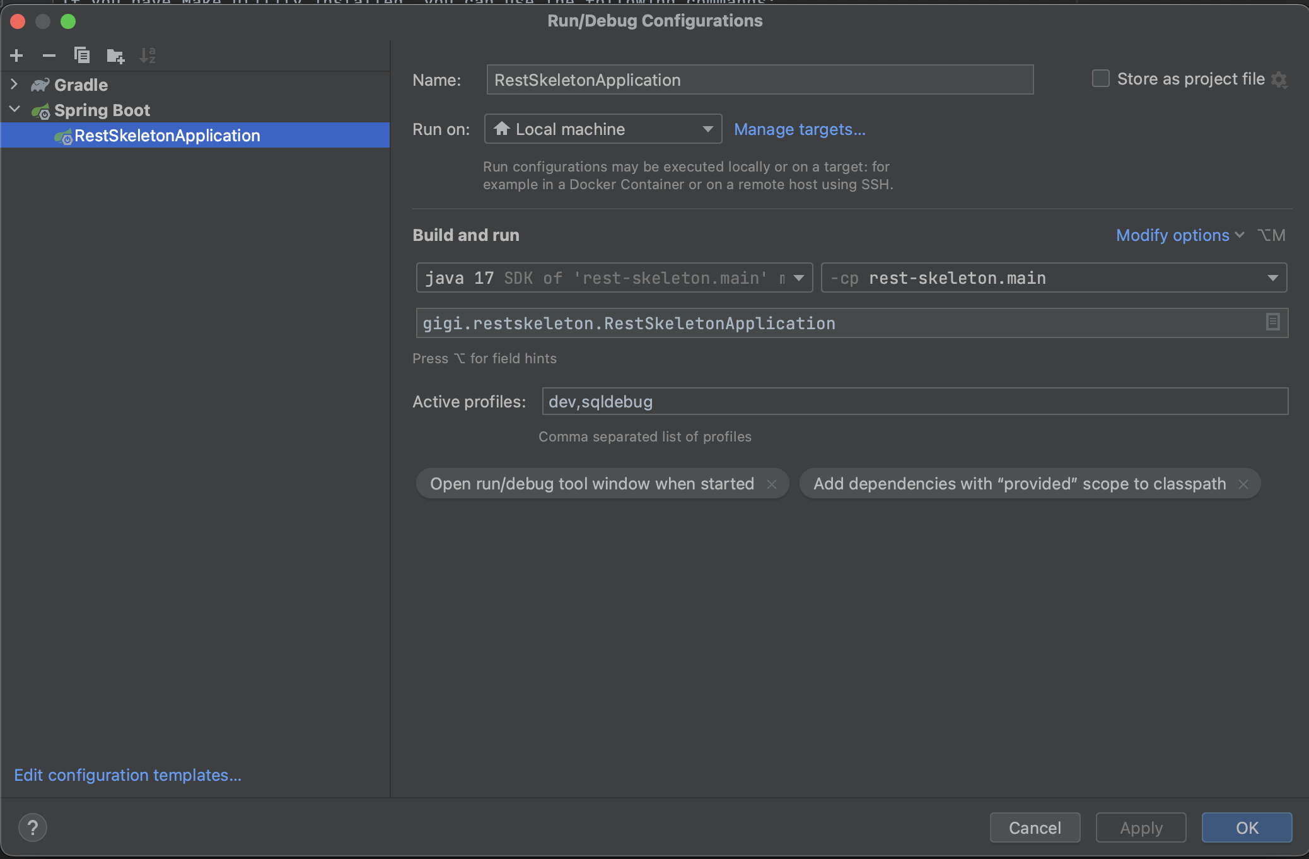Click the Remove Configuration minus icon
The image size is (1309, 859).
[49, 56]
